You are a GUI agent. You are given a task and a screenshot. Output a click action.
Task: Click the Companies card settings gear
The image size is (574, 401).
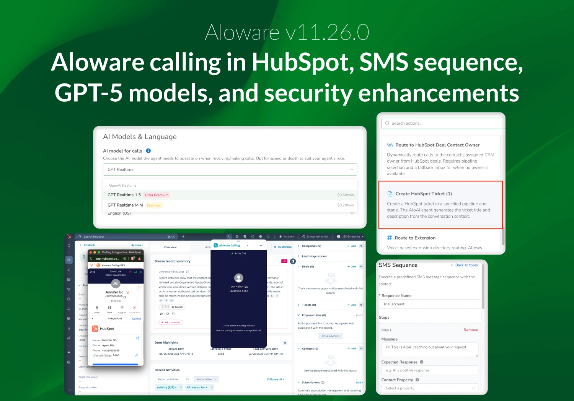(x=361, y=246)
